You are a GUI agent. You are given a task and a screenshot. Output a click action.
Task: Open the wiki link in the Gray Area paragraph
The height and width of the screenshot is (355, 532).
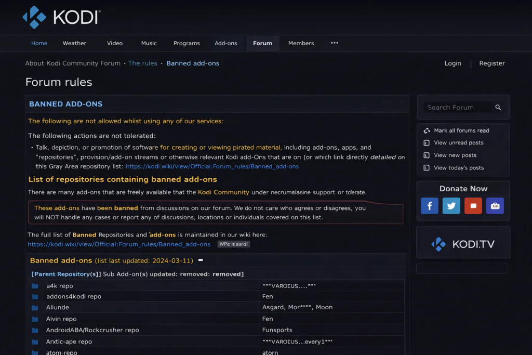(212, 166)
